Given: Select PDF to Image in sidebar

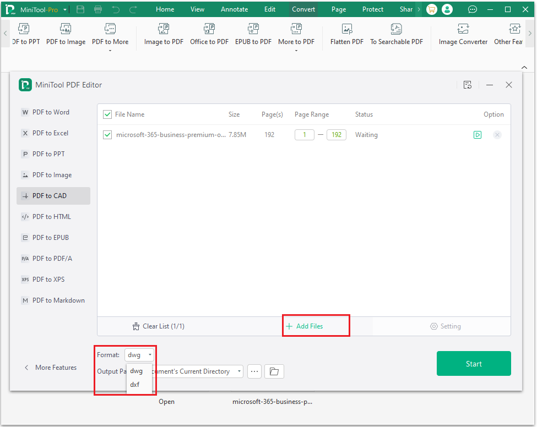Looking at the screenshot, I should click(x=53, y=175).
